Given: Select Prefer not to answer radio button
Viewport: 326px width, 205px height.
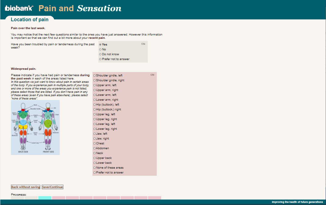Looking at the screenshot, I should tap(100, 59).
